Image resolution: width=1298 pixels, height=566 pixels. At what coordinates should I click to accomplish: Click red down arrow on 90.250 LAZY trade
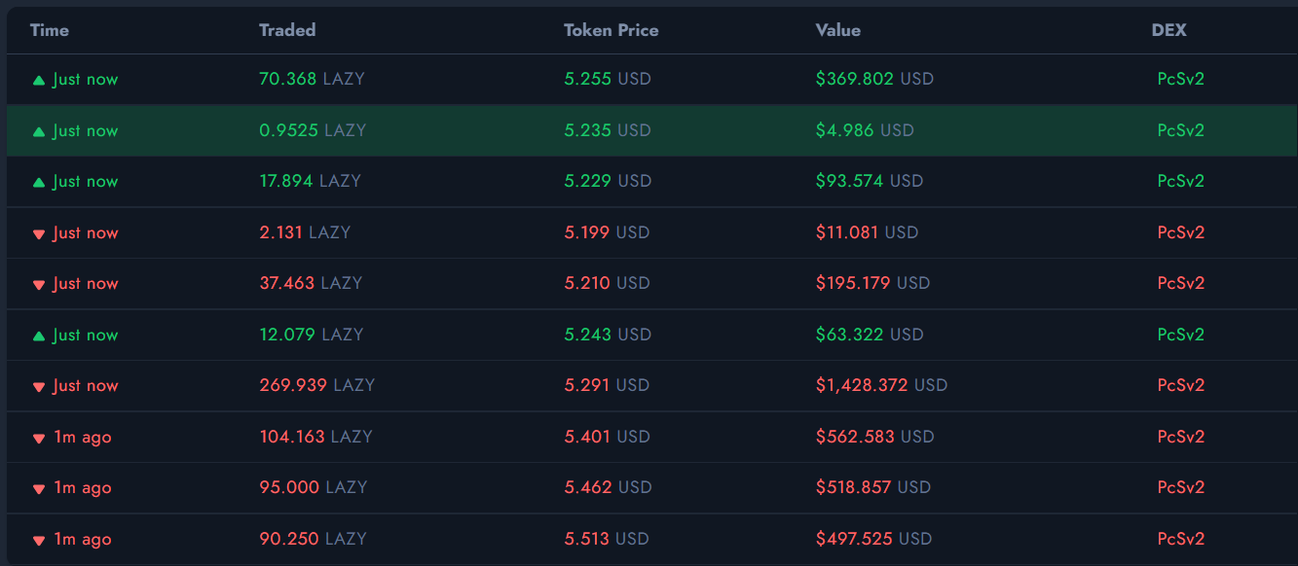pyautogui.click(x=39, y=540)
